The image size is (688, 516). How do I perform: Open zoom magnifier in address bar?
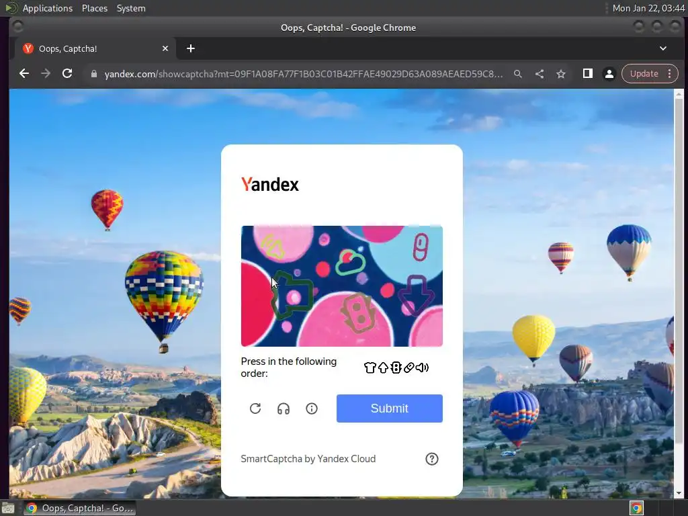pos(518,74)
